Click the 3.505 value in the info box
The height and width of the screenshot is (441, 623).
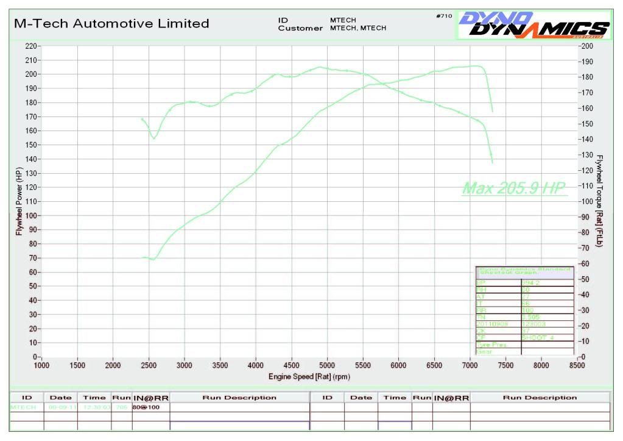click(530, 317)
